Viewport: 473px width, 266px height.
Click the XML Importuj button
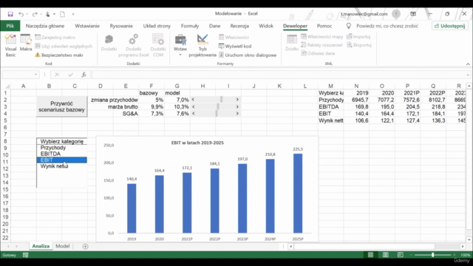click(x=358, y=37)
